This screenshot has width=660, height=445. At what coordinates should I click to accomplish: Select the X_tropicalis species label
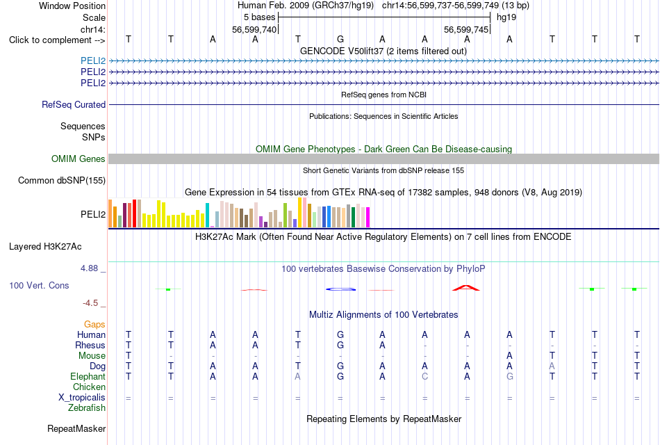(82, 398)
